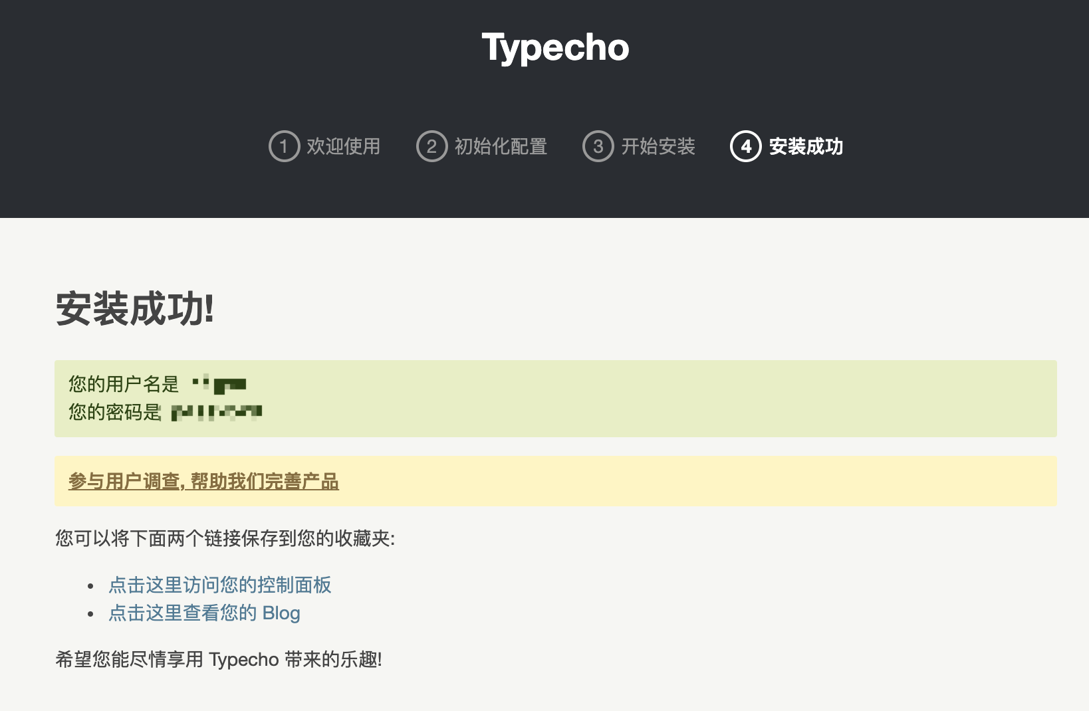Select step 2 circle icon 初始化配置
1089x711 pixels.
(431, 146)
